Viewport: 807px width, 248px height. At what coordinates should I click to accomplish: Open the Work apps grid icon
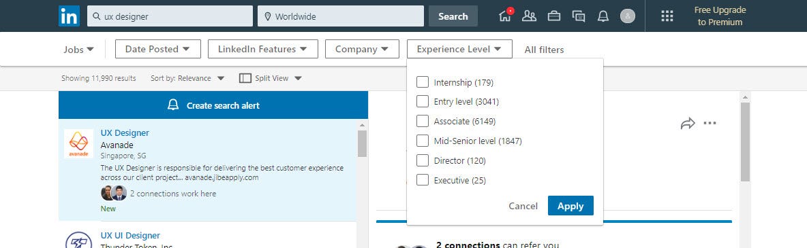tap(667, 16)
